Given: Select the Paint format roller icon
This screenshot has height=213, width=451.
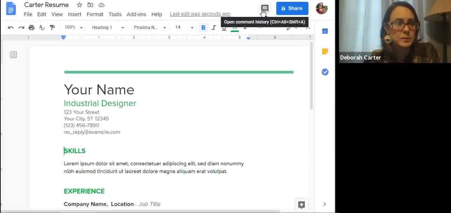Looking at the screenshot, I should tap(52, 27).
